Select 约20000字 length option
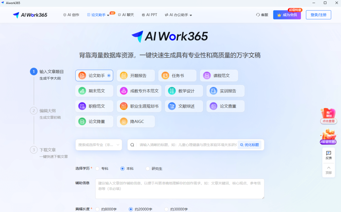 131,209
